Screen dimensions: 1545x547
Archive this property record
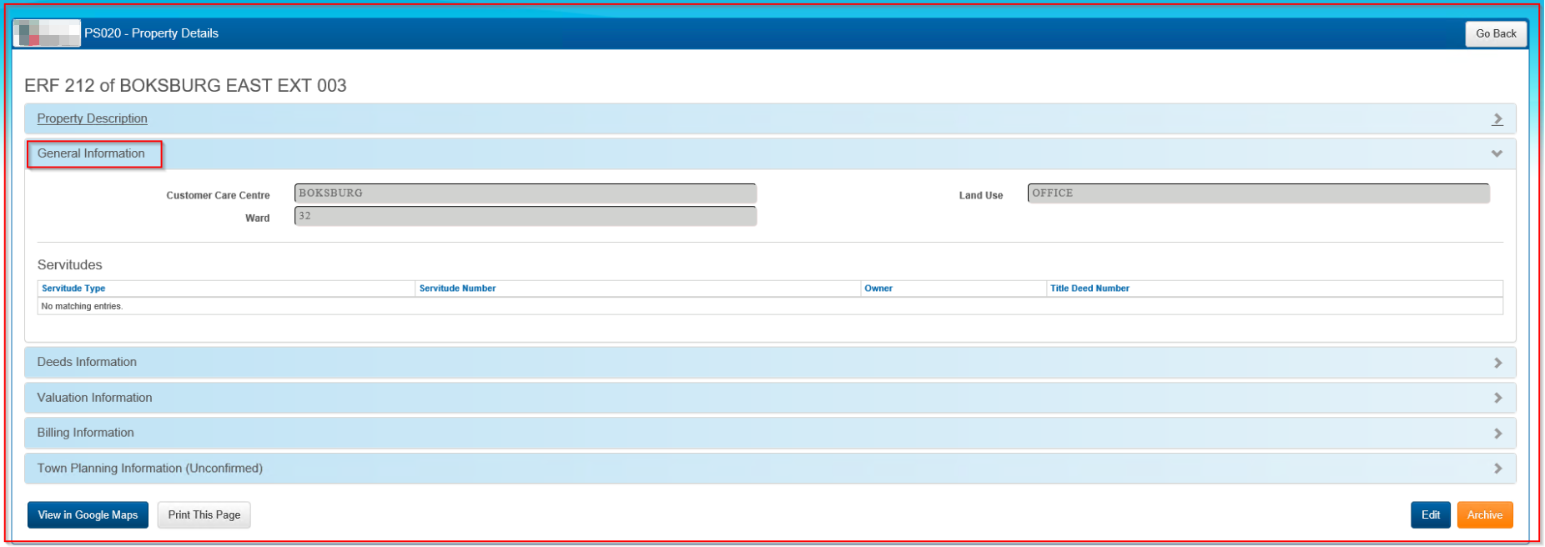(1484, 515)
